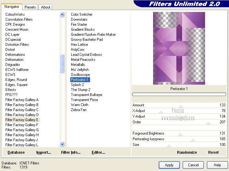Screen dimensions: 229x171
Task: Select the Metalfalls filter
Action: 78,65
